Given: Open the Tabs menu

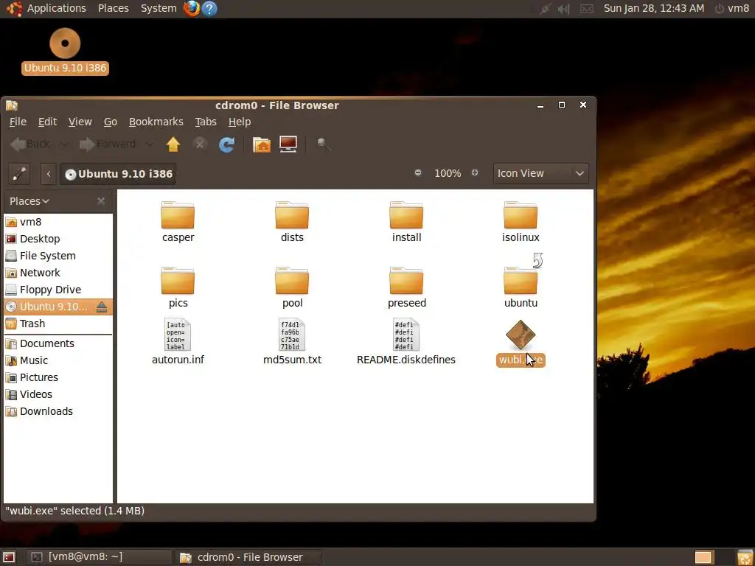Looking at the screenshot, I should [x=206, y=122].
